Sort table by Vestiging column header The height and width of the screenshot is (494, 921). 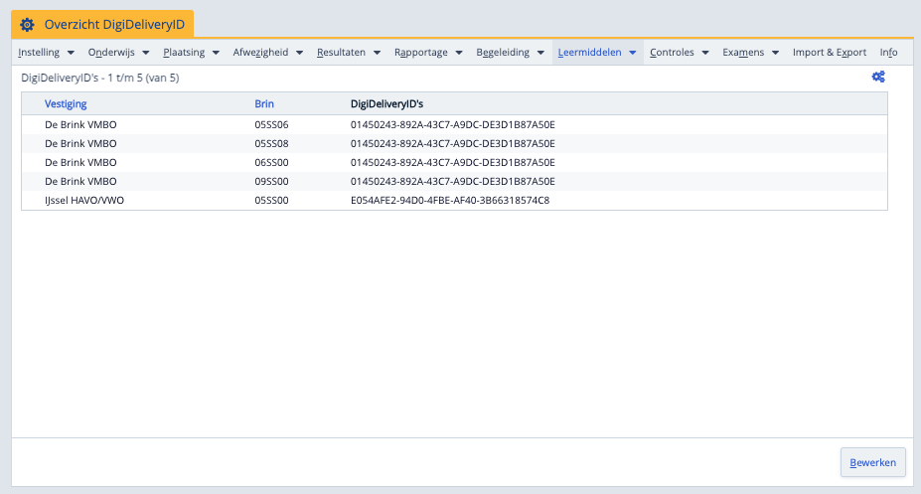click(x=66, y=104)
